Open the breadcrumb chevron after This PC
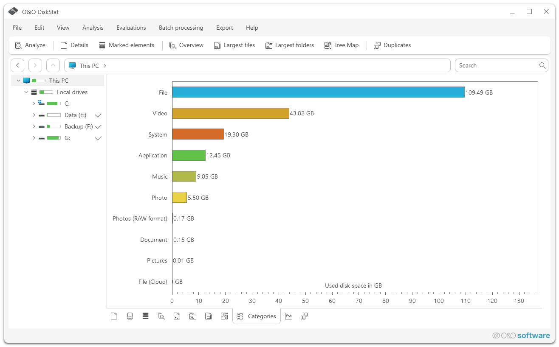 point(105,66)
